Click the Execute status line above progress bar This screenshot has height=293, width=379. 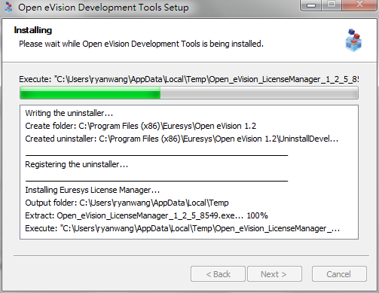point(189,79)
